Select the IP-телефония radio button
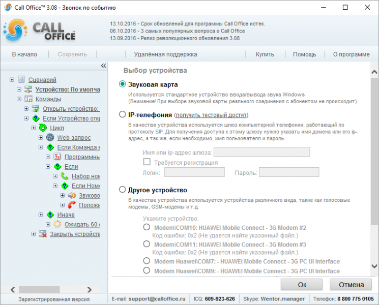The height and width of the screenshot is (305, 379). (x=122, y=114)
